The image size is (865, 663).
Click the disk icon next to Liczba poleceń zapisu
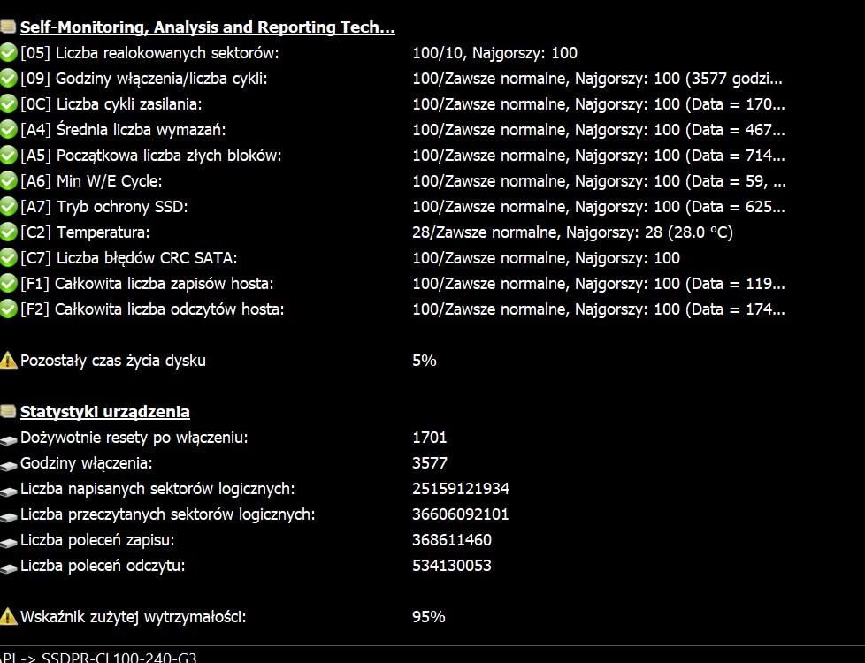point(8,540)
